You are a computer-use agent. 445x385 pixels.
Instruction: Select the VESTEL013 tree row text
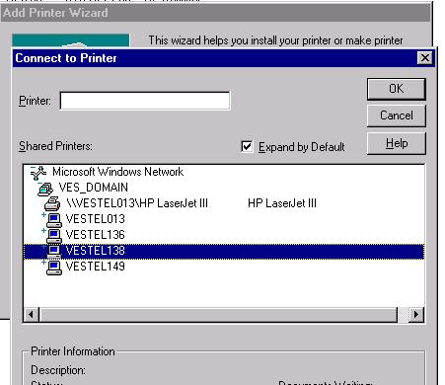pyautogui.click(x=96, y=219)
